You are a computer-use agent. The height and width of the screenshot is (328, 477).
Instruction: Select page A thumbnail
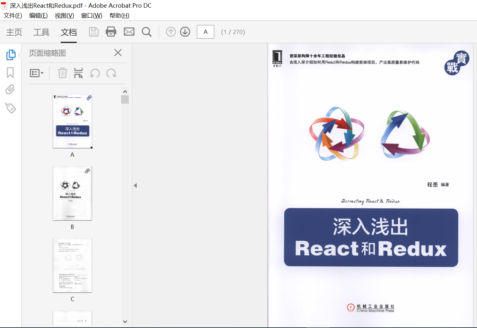[73, 121]
